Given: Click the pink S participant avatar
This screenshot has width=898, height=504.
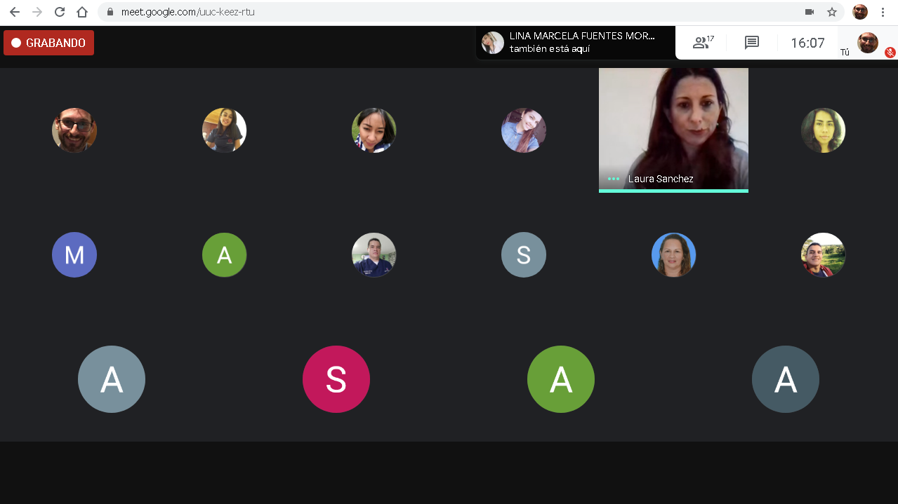Looking at the screenshot, I should tap(336, 379).
